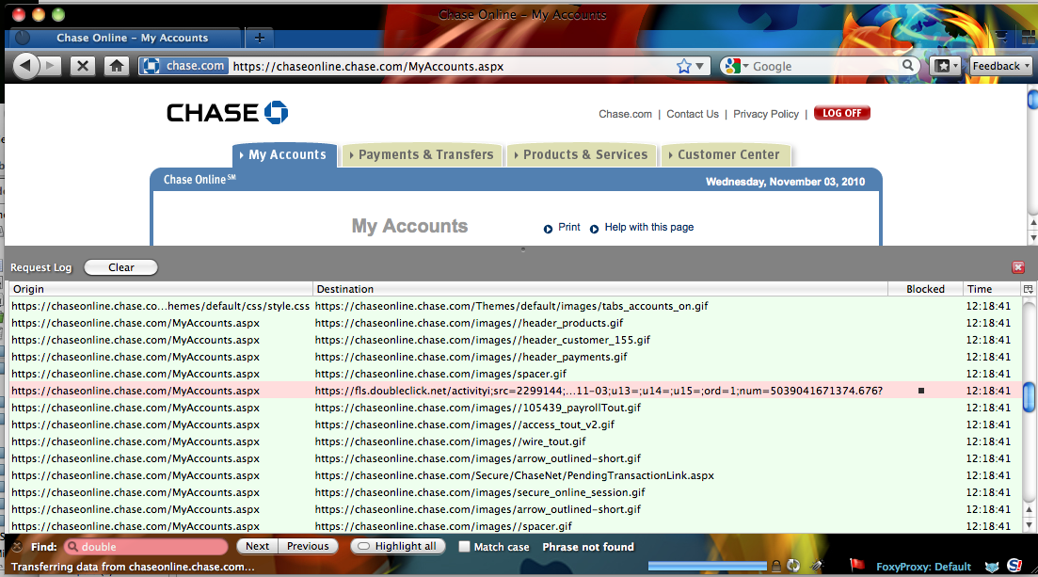Click the page loading progress bar
The height and width of the screenshot is (577, 1038).
(x=707, y=566)
